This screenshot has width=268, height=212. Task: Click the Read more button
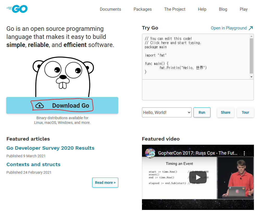pyautogui.click(x=105, y=183)
